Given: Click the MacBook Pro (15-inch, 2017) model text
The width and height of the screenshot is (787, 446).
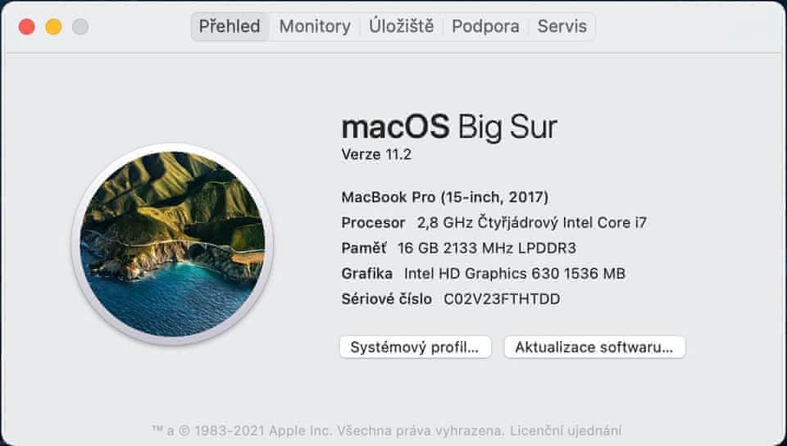Looking at the screenshot, I should pyautogui.click(x=444, y=197).
